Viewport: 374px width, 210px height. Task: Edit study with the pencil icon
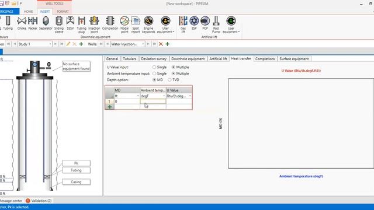click(68, 44)
